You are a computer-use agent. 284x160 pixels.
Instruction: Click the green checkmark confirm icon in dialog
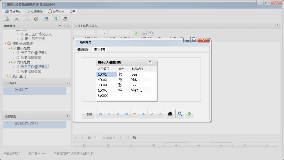tap(152, 114)
